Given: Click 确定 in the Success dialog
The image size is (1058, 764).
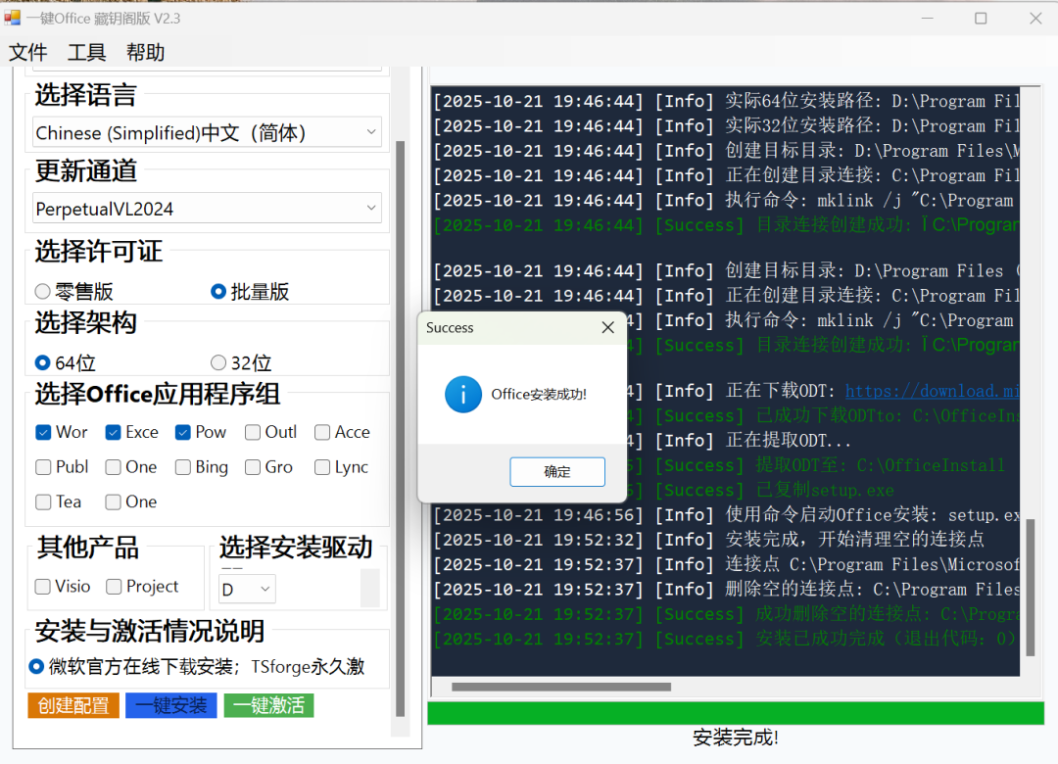Looking at the screenshot, I should click(556, 471).
